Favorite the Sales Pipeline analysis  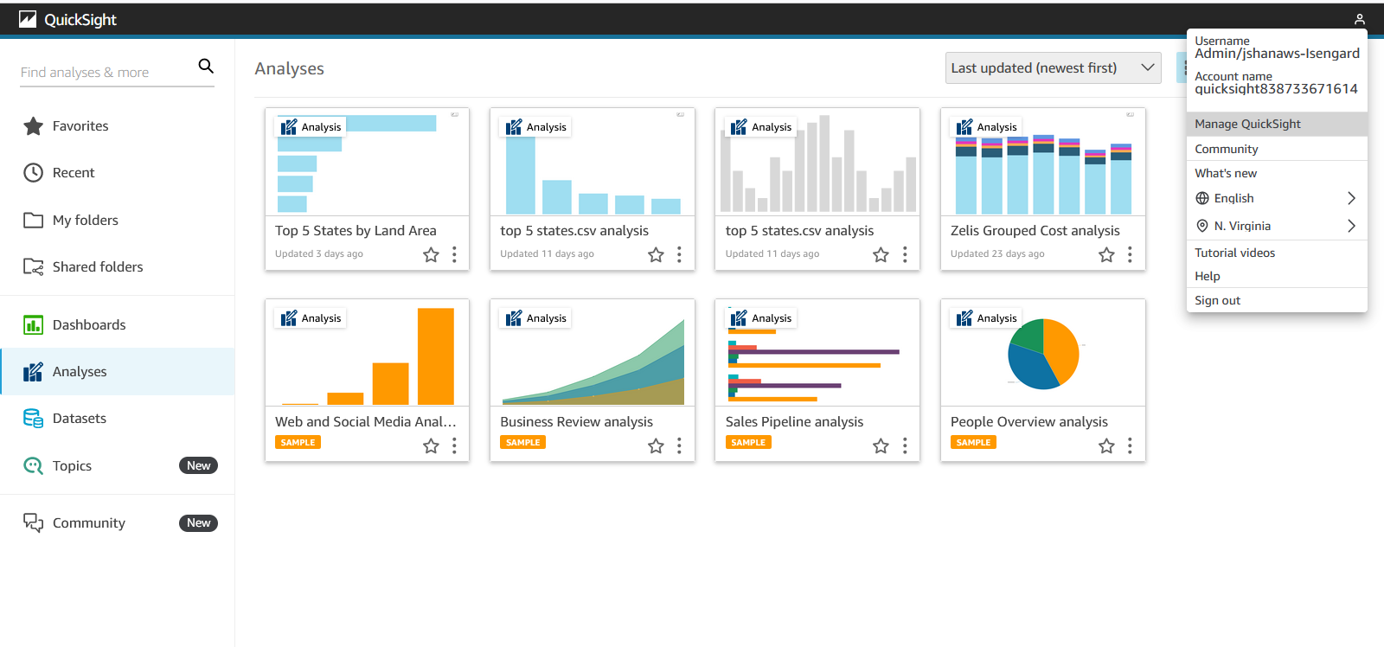[x=881, y=445]
